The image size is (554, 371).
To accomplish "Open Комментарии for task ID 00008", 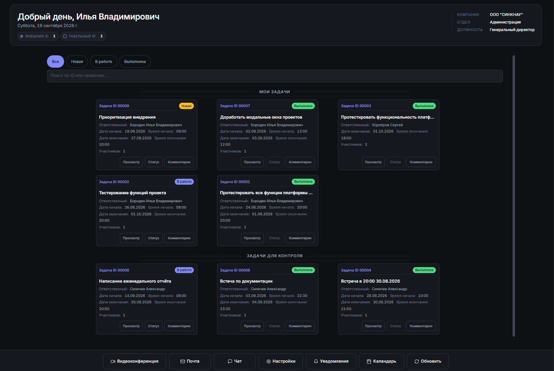I will coord(179,326).
